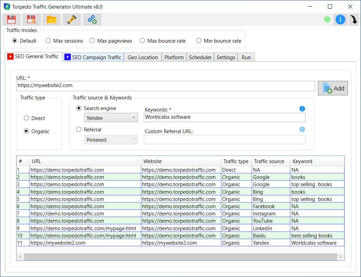This screenshot has height=277, width=361.
Task: Switch to SEO Campaign Traffic tab
Action: [93, 57]
